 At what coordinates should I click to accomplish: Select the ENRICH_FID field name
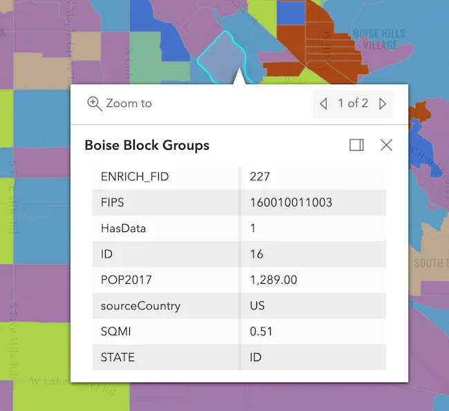coord(135,177)
